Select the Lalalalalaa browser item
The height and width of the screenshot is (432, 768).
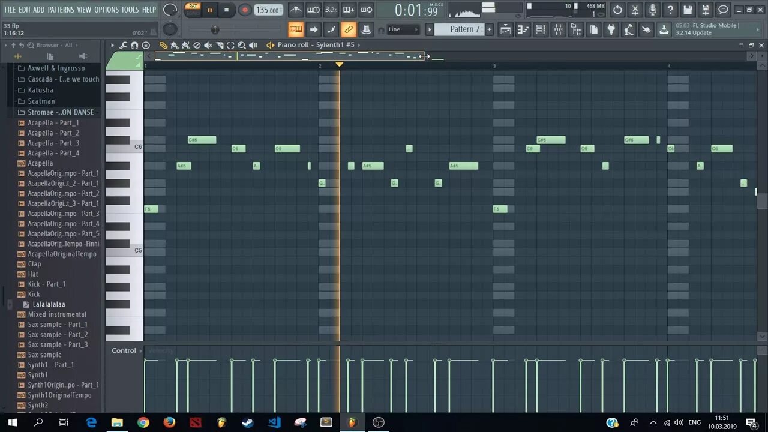tap(49, 304)
